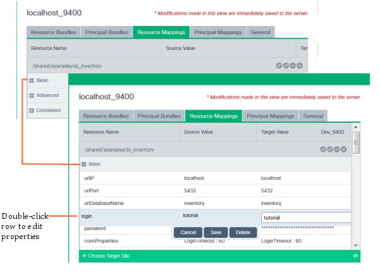Click the source value inventory in the urlDatabaseName row

(194, 203)
